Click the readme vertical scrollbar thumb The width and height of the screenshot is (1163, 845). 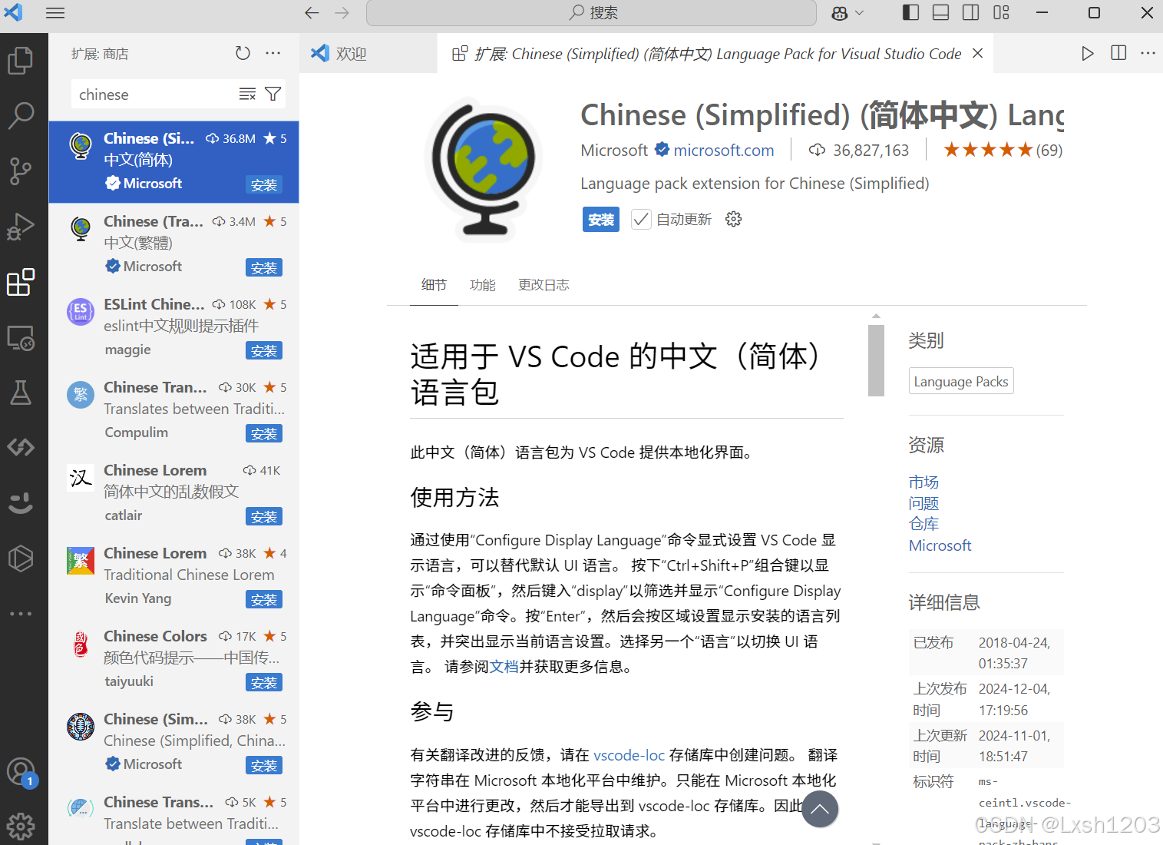876,360
